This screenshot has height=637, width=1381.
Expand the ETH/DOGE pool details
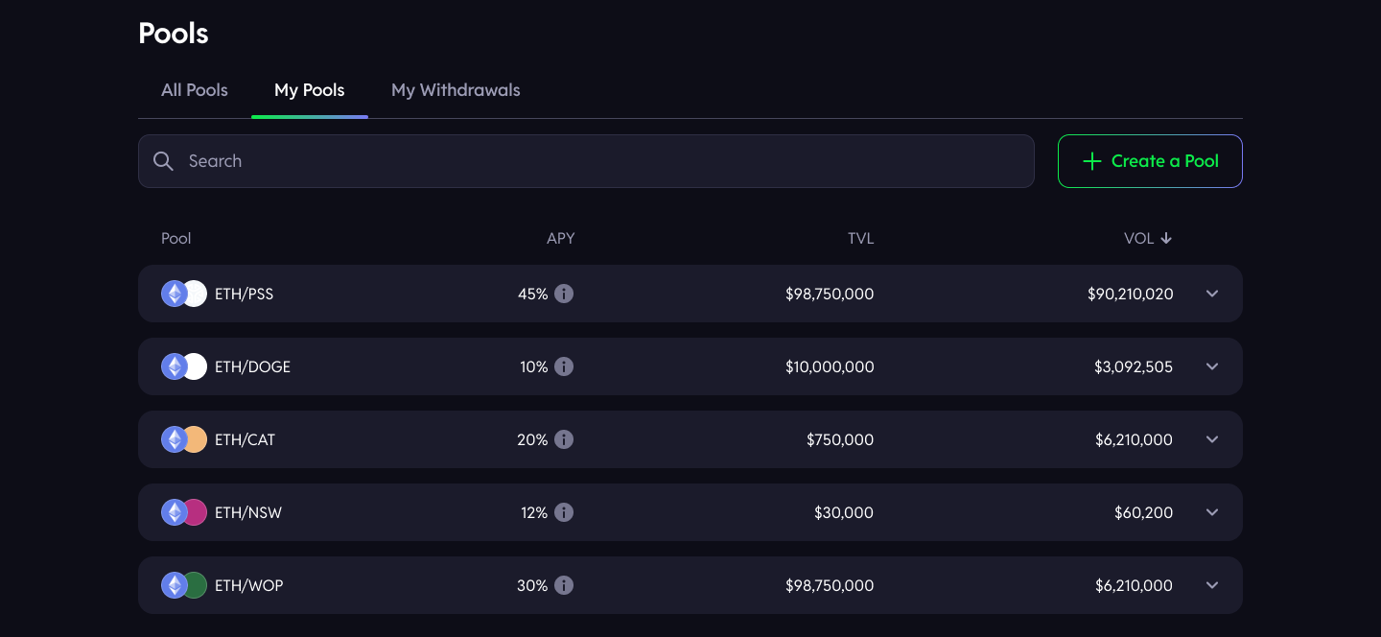click(x=1212, y=366)
